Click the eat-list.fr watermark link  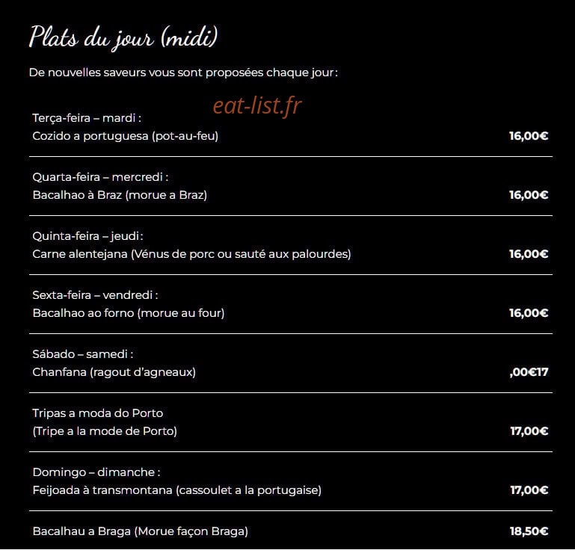tap(257, 105)
